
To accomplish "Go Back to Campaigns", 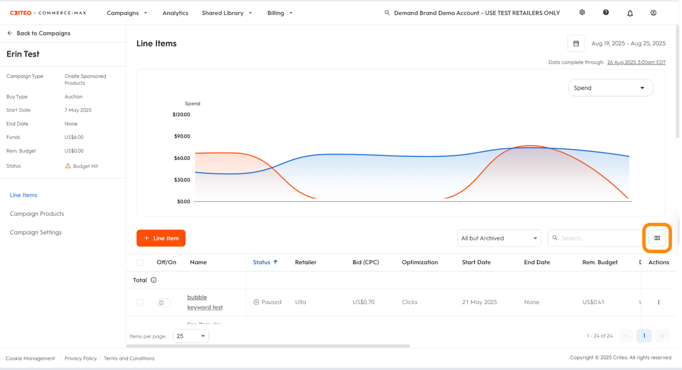I will coord(38,33).
